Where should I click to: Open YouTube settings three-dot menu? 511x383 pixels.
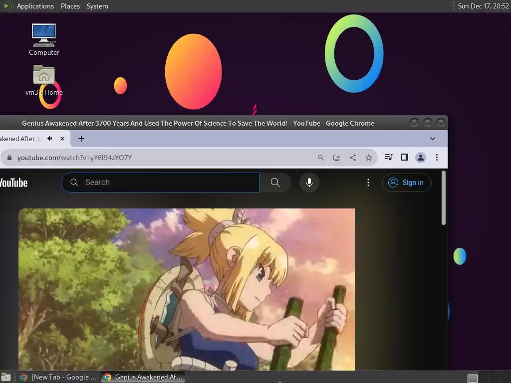[x=368, y=183]
